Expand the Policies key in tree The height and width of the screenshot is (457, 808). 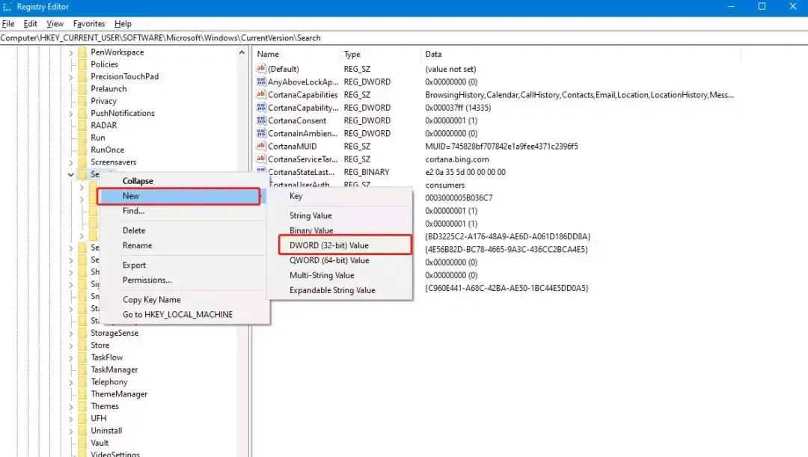pyautogui.click(x=71, y=64)
